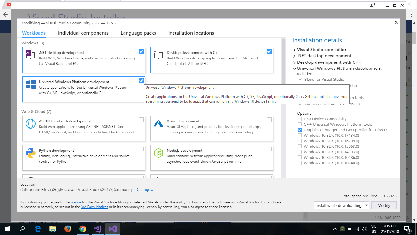Viewport: 417px width, 235px height.
Task: Click the Python development icon
Action: click(x=30, y=153)
